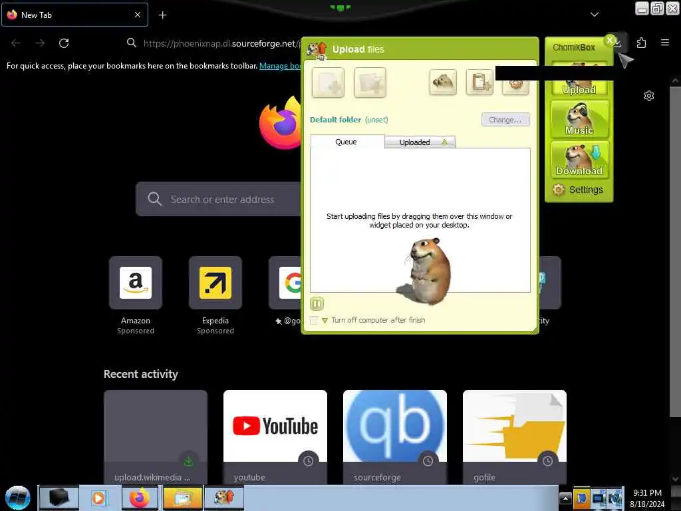Enable Turn off computer after finish checkbox

click(x=314, y=320)
